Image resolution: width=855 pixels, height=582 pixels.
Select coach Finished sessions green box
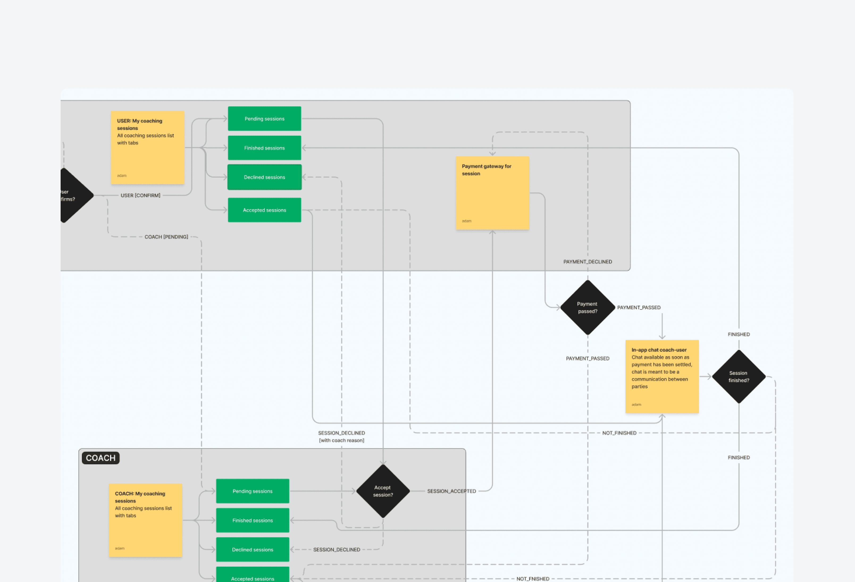[252, 520]
